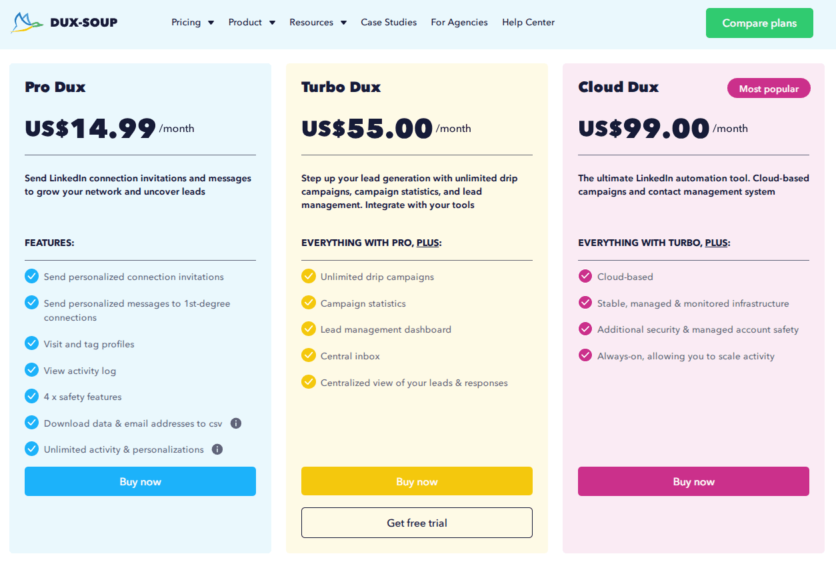The height and width of the screenshot is (564, 836).
Task: Click blue checkmark beside Visit and tag profiles
Action: click(31, 343)
